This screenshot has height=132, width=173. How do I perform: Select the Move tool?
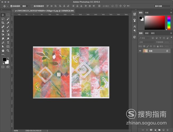3,15
